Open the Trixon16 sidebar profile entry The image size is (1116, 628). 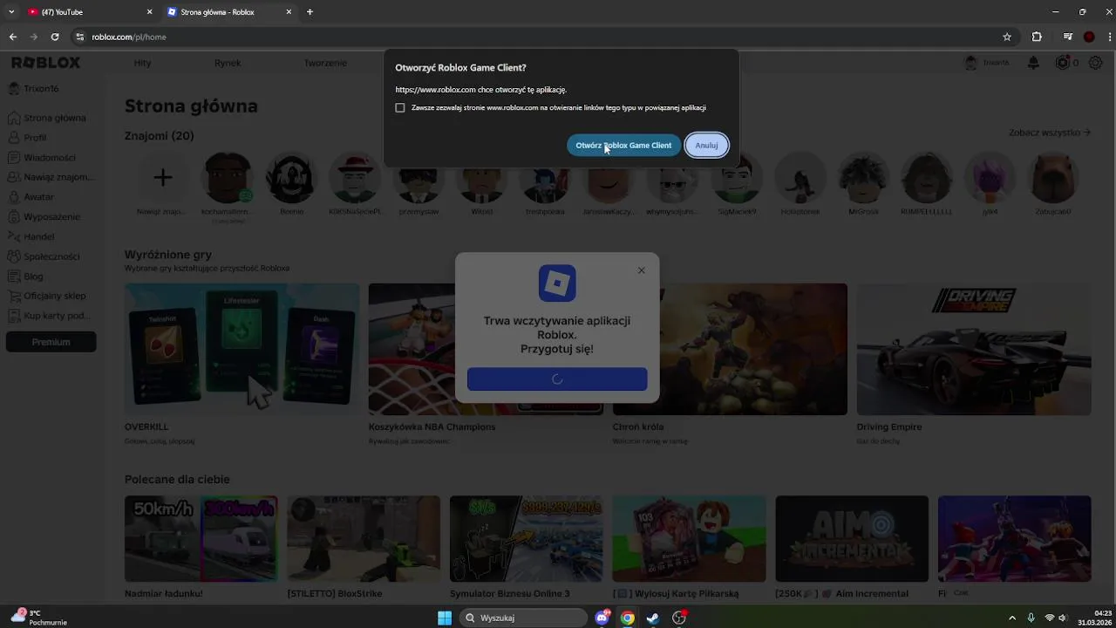click(35, 89)
